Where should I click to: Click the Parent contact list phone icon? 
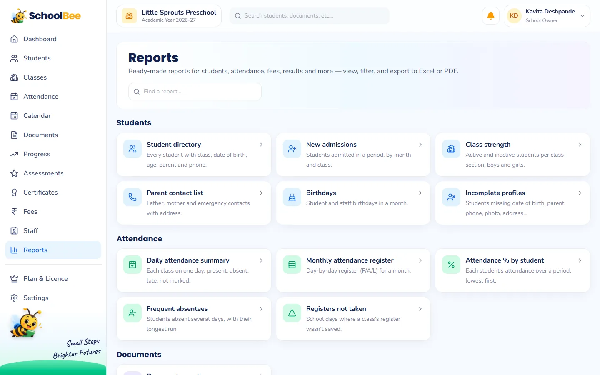click(132, 197)
